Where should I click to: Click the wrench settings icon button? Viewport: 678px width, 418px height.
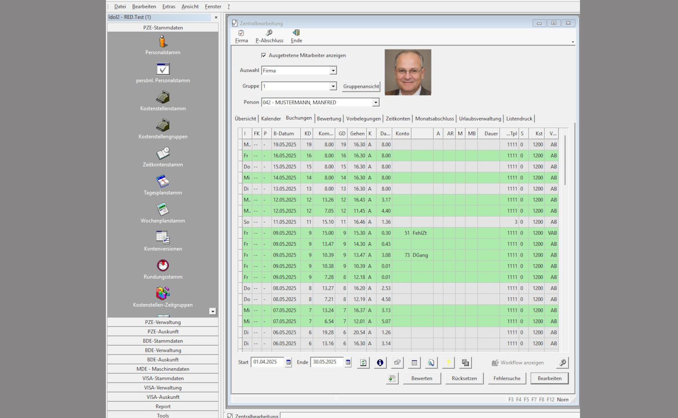(562, 363)
